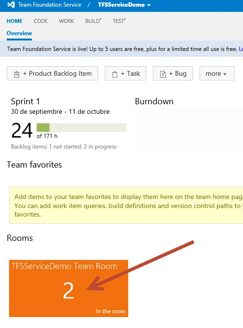Screen dimensions: 243x328
Task: Click the Bug document icon
Action: click(x=163, y=74)
